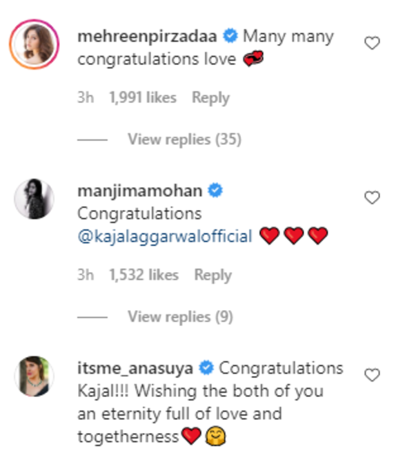Expand View replies (35) thread

click(x=185, y=140)
